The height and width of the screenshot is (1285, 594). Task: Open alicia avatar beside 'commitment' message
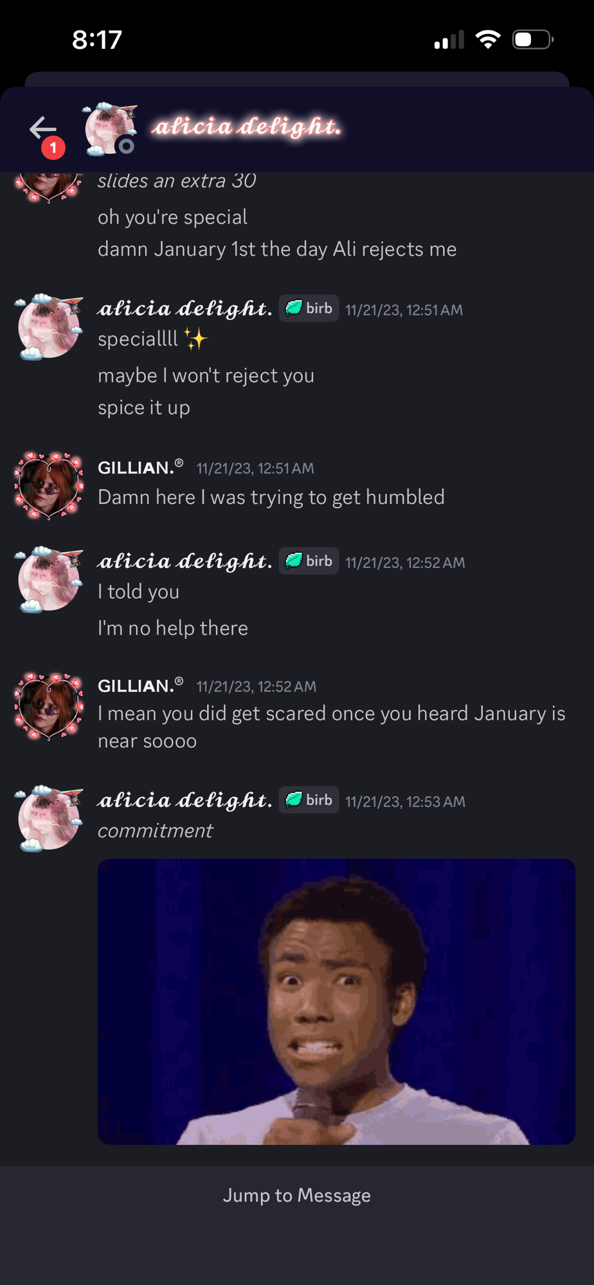click(49, 818)
